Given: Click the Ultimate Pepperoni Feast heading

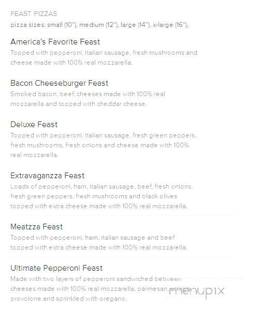Looking at the screenshot, I should [56, 268].
